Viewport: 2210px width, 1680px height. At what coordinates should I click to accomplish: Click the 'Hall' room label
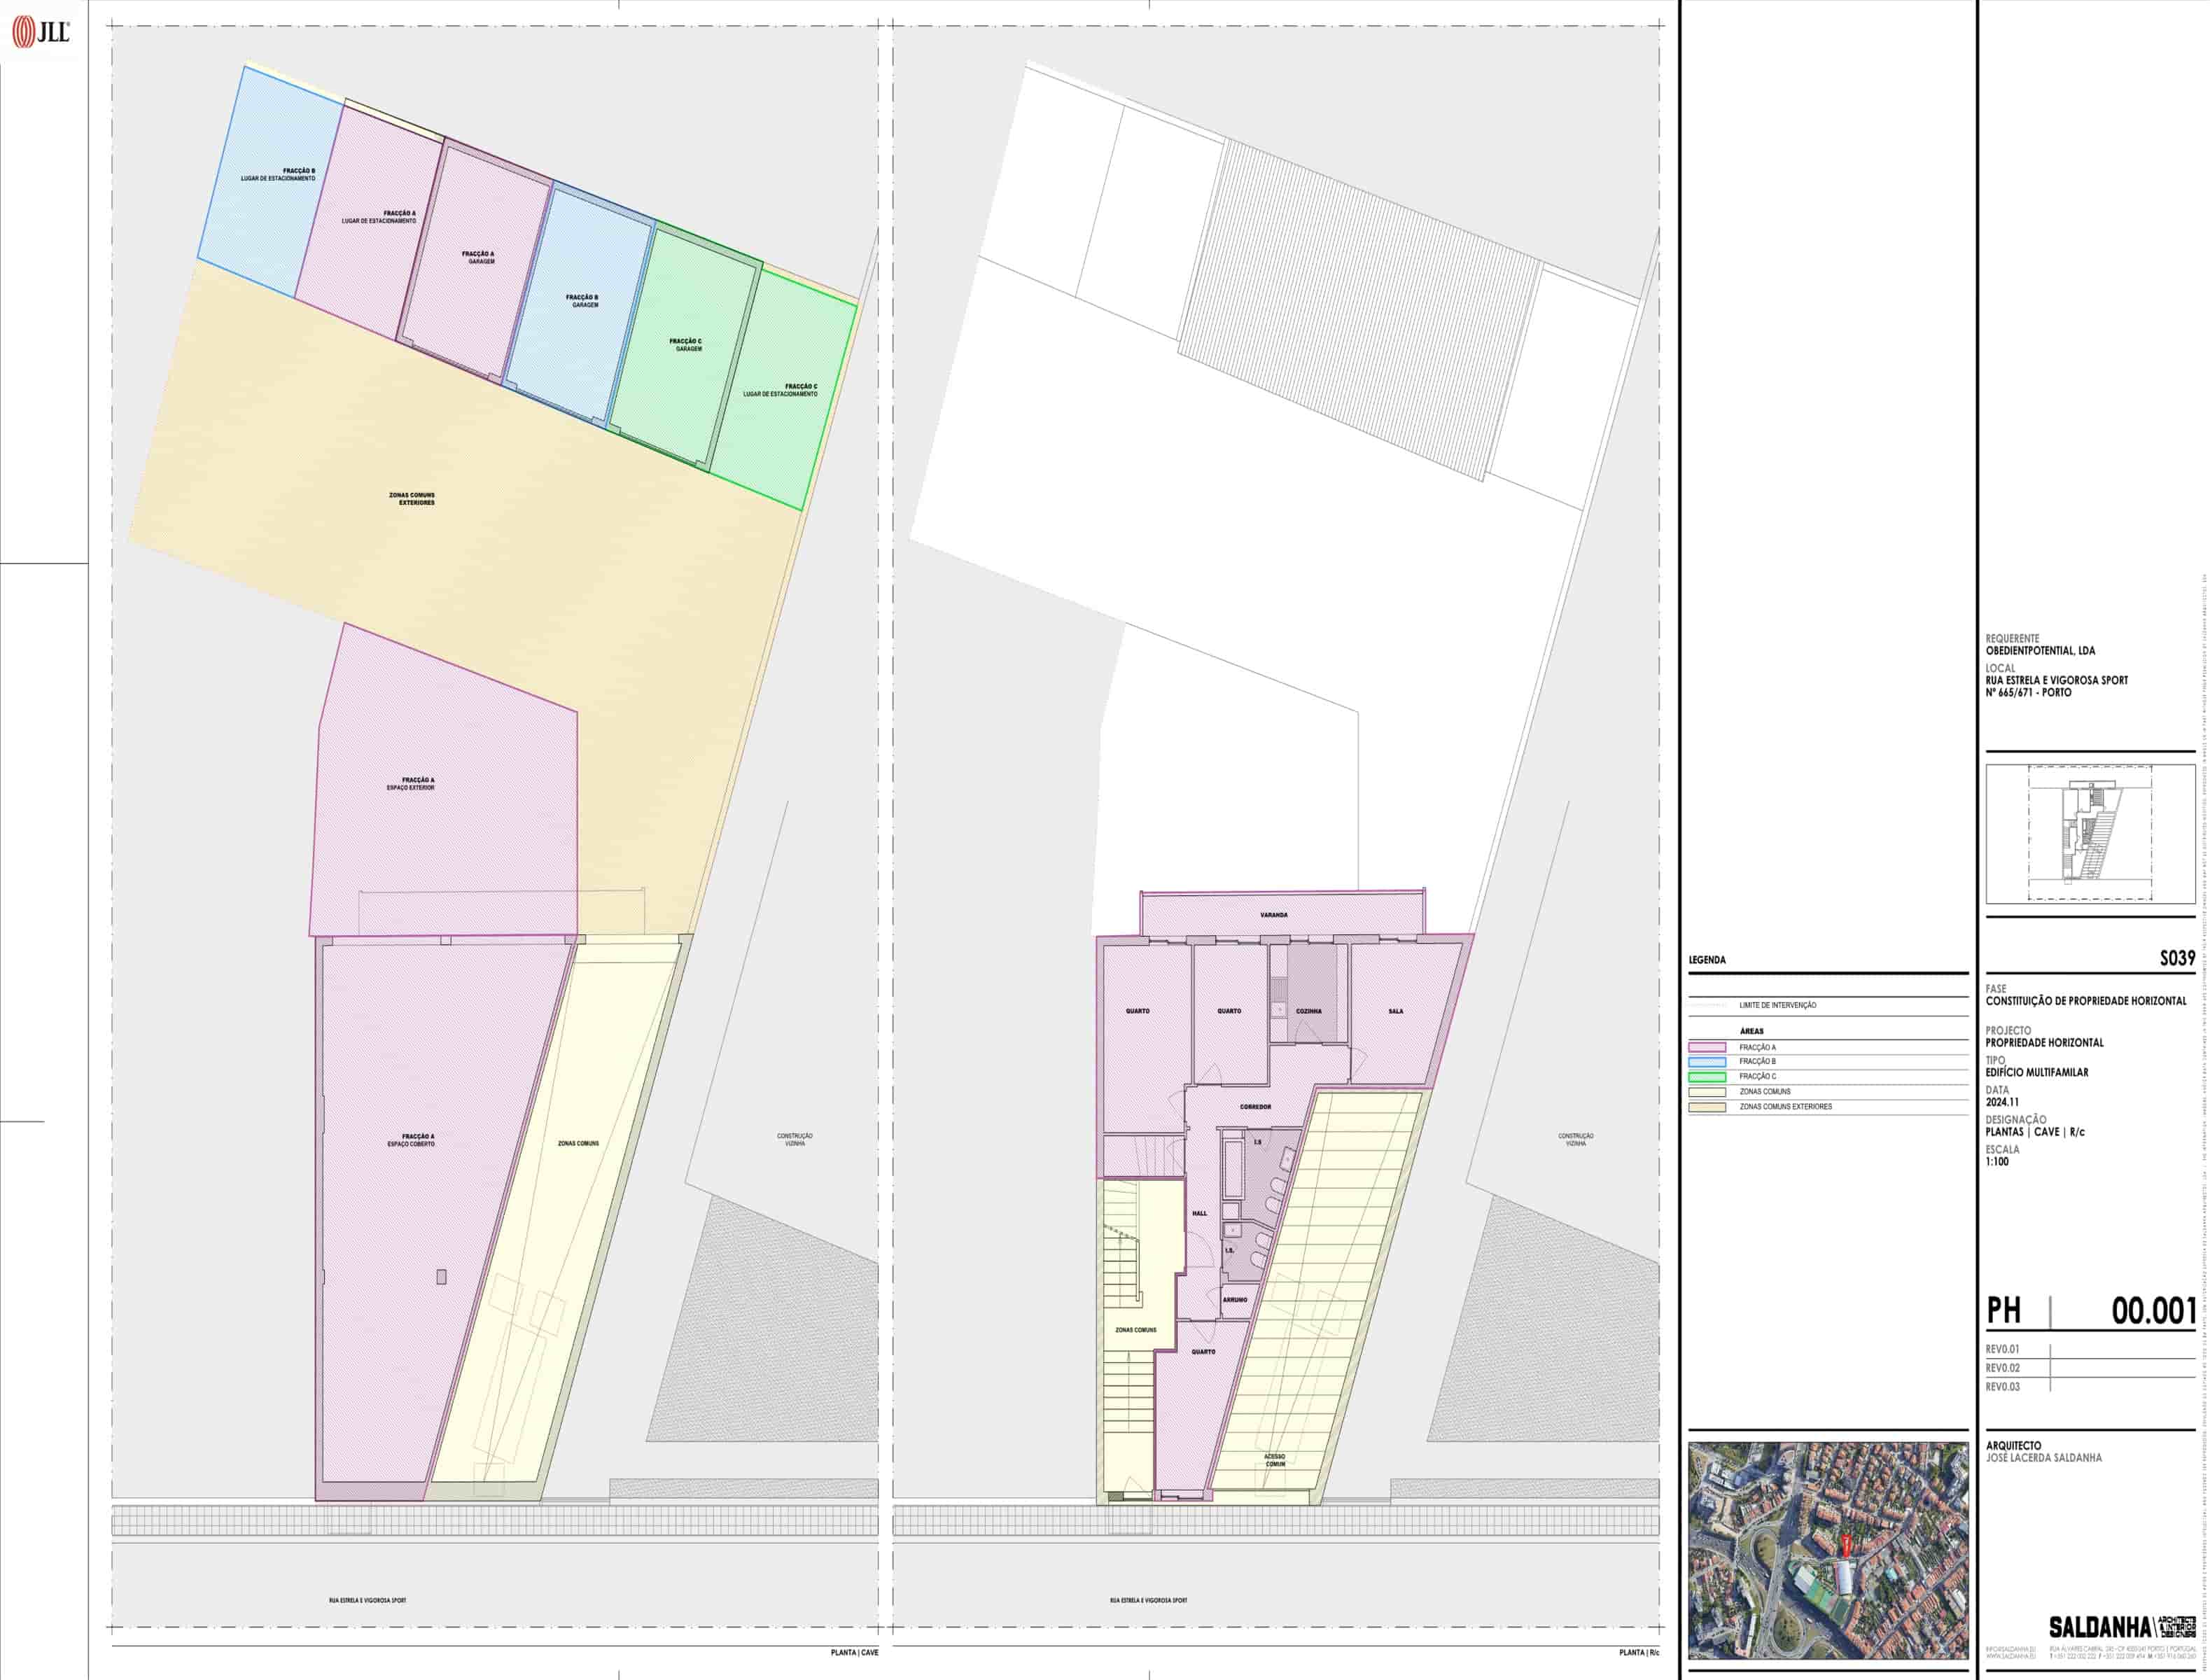point(1199,1213)
